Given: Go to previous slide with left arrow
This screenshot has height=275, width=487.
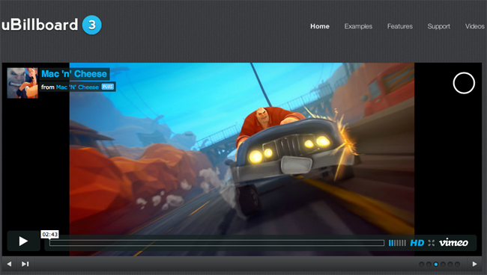Looking at the screenshot, I should coord(9,264).
